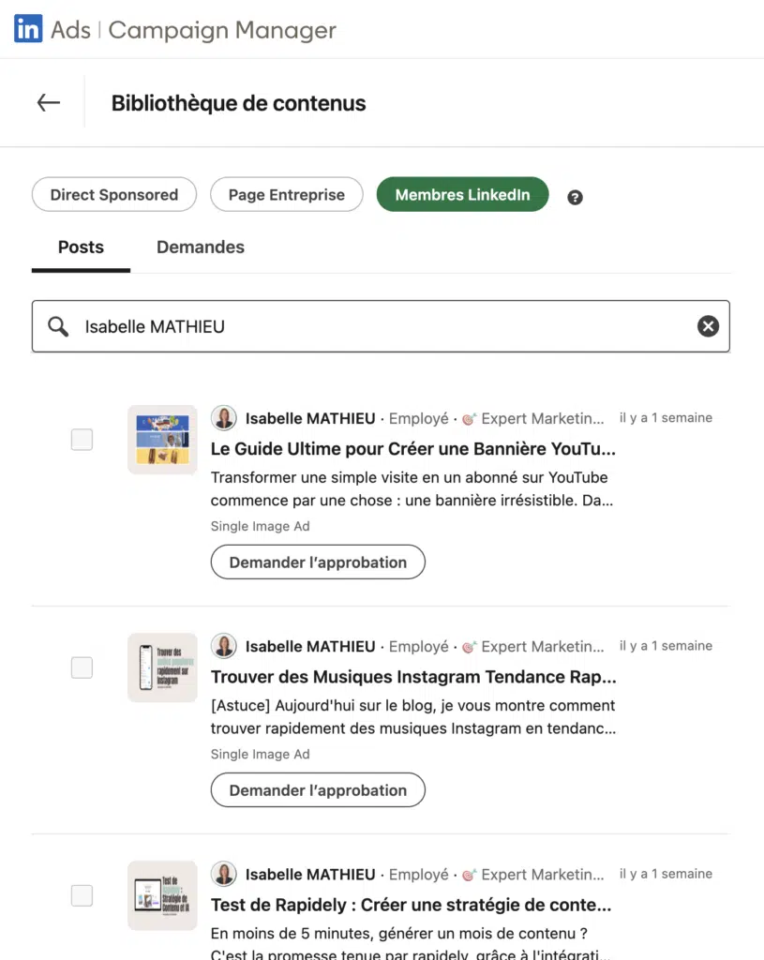Select the Membres LinkedIn filter
The image size is (764, 960).
tap(462, 195)
